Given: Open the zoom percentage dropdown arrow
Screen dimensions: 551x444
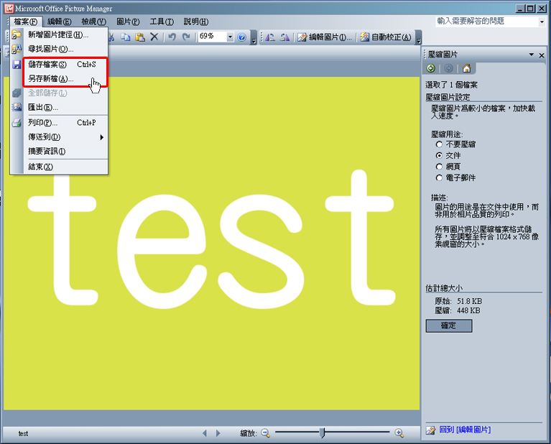Looking at the screenshot, I should (x=230, y=37).
